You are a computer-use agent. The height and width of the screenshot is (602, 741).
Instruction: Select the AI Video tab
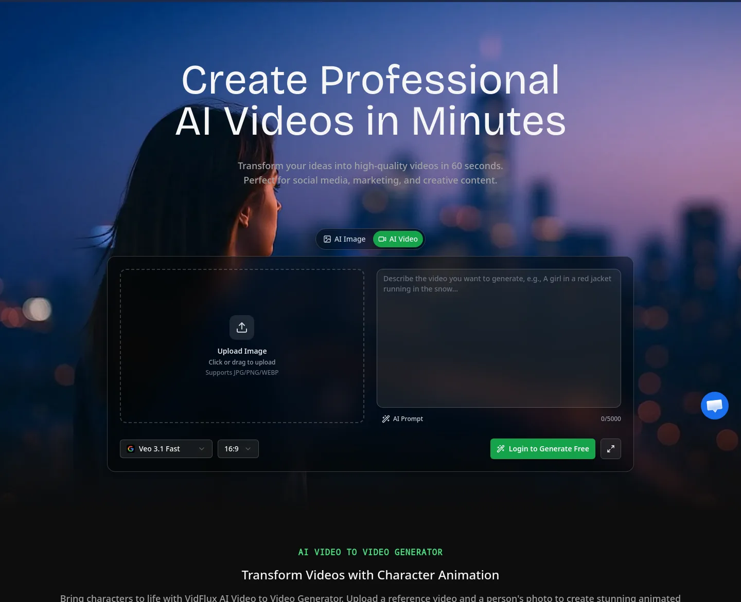click(x=398, y=239)
